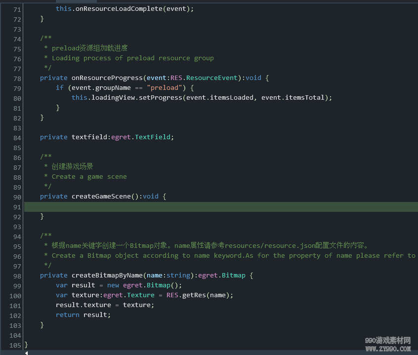The image size is (418, 355).
Task: Click 'itemsTotal' on line 80
Action: [x=305, y=97]
